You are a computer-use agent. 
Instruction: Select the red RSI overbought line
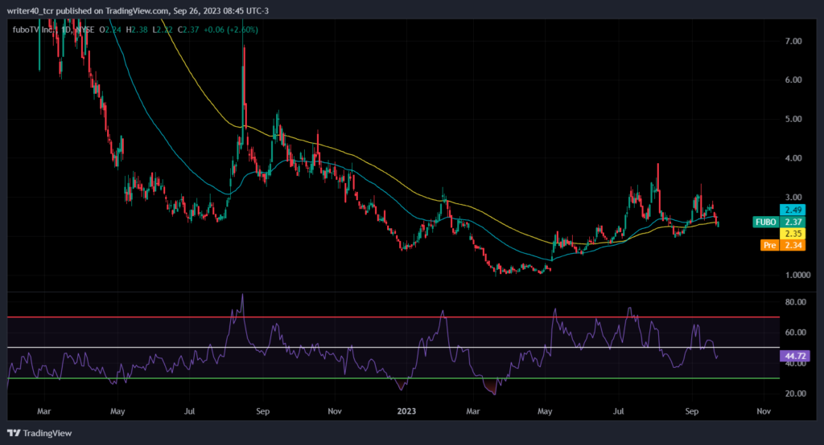pos(393,317)
